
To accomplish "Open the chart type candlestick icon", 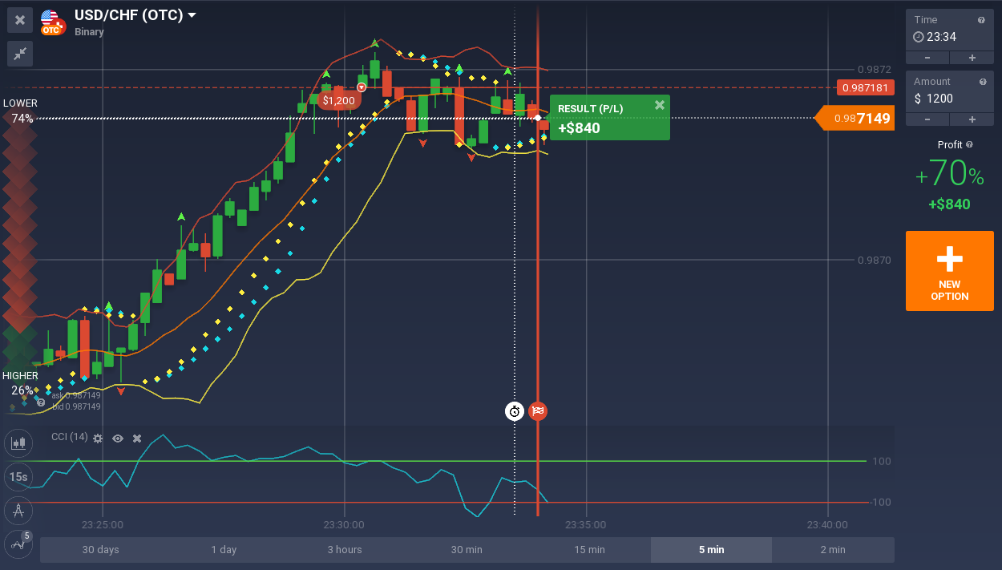I will (x=18, y=442).
